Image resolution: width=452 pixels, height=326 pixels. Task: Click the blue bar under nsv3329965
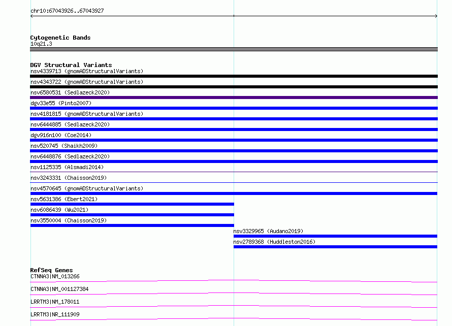(x=336, y=236)
